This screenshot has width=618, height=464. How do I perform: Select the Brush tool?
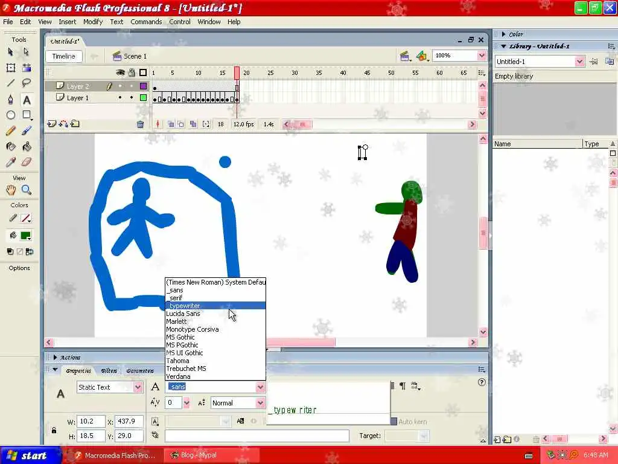pyautogui.click(x=27, y=130)
